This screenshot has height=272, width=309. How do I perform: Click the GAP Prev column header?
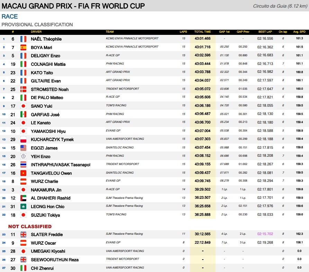tap(243, 32)
